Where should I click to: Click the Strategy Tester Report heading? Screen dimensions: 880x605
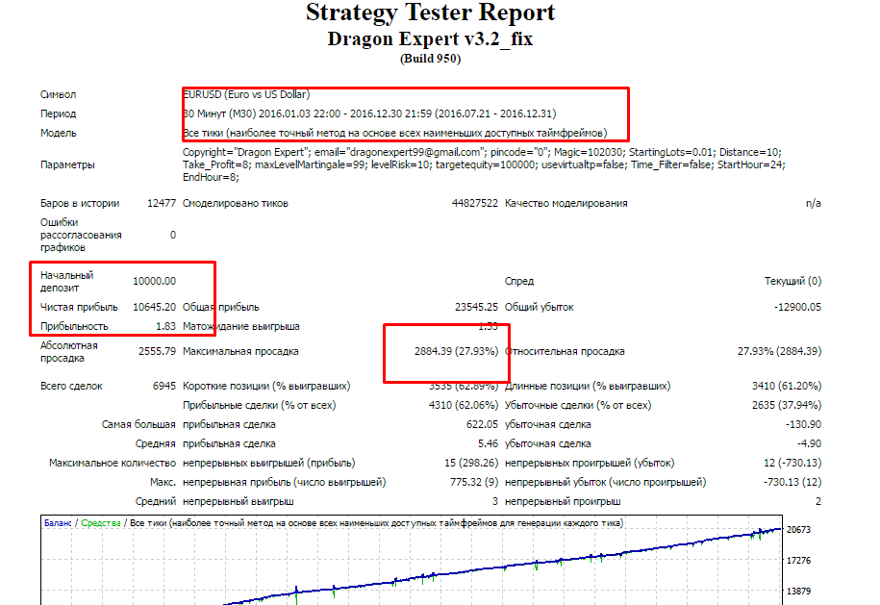coord(430,13)
